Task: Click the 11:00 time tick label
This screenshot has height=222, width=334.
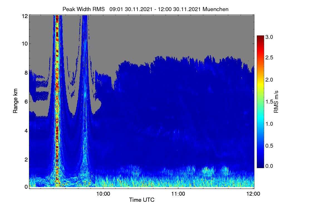Action: click(x=178, y=194)
